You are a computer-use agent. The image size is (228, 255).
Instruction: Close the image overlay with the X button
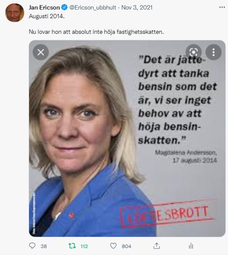[x=41, y=52]
